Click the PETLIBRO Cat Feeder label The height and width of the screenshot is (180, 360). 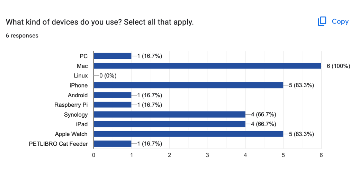click(x=58, y=144)
